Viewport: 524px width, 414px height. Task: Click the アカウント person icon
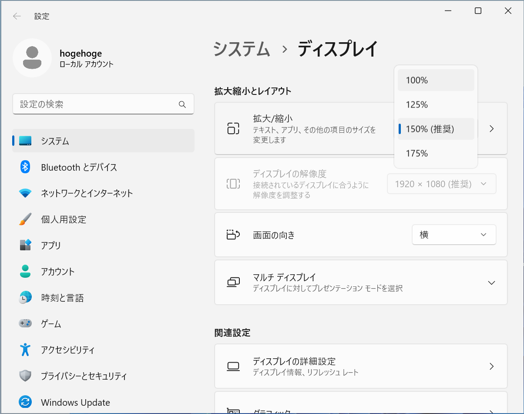25,272
